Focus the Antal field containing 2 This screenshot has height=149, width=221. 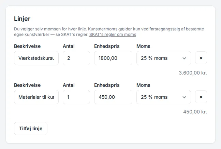click(76, 58)
